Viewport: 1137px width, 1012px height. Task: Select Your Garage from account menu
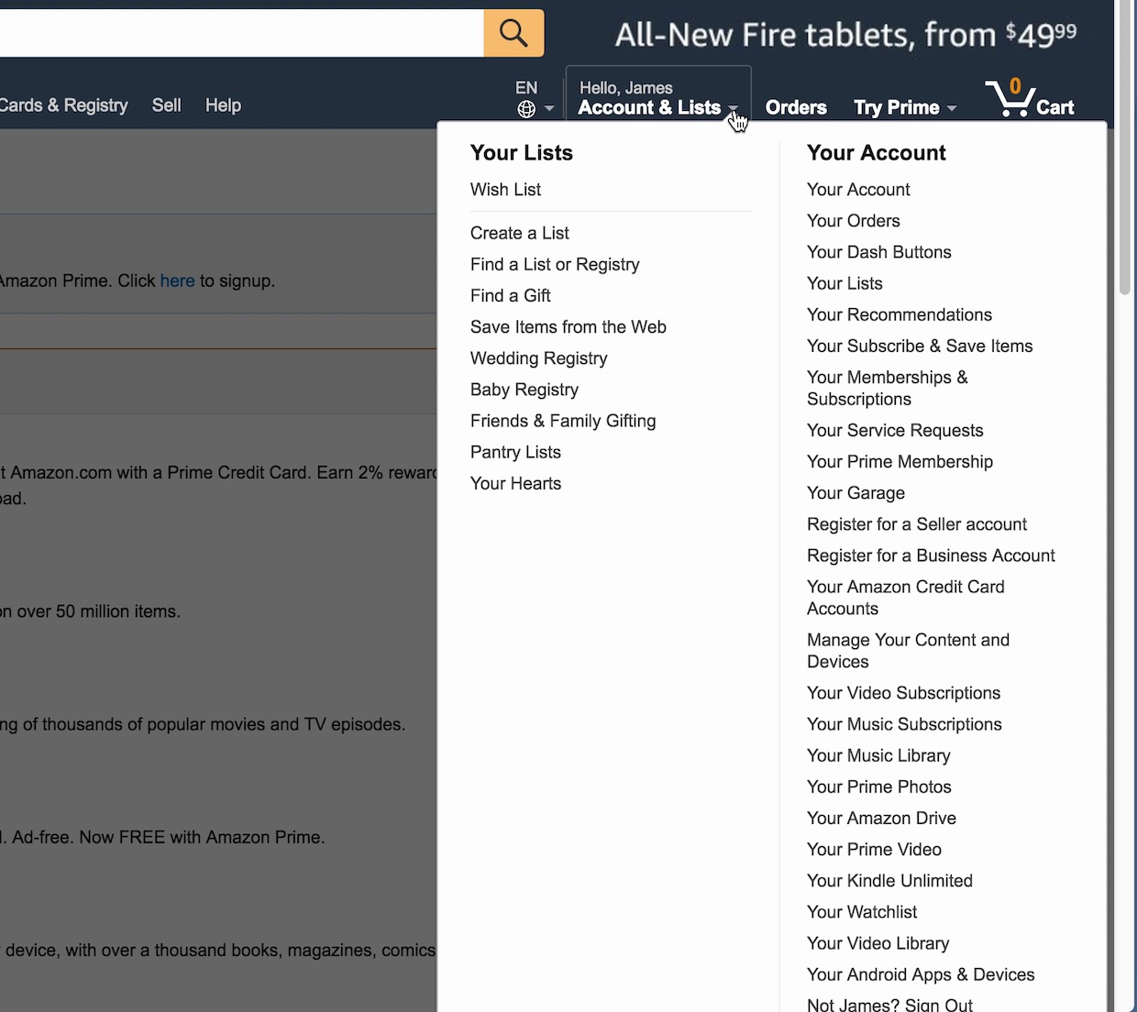(855, 493)
